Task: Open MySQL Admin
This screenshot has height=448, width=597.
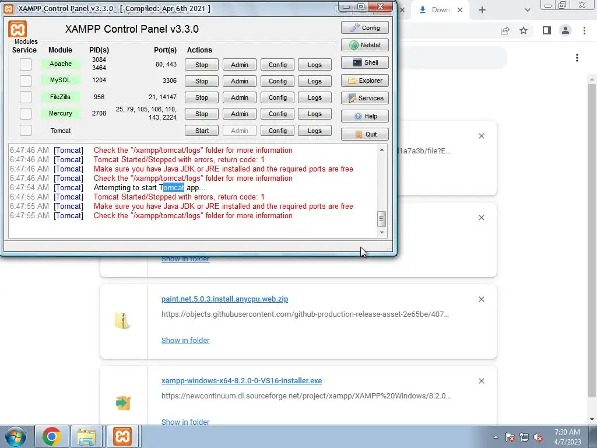Action: pos(240,81)
